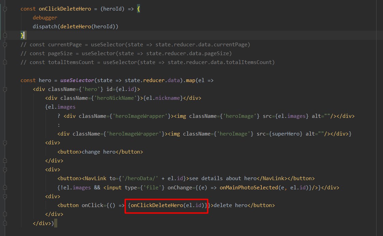Viewport: 383px width, 236px height.
Task: Click the '/heroData/' string in NavLink
Action: pos(140,178)
